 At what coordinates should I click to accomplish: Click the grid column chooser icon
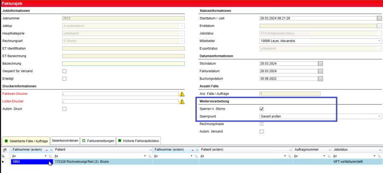[x=4, y=150]
